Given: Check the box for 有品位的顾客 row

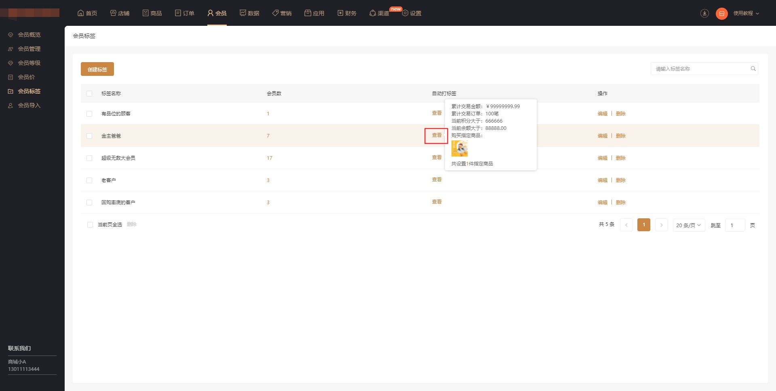Looking at the screenshot, I should (89, 114).
